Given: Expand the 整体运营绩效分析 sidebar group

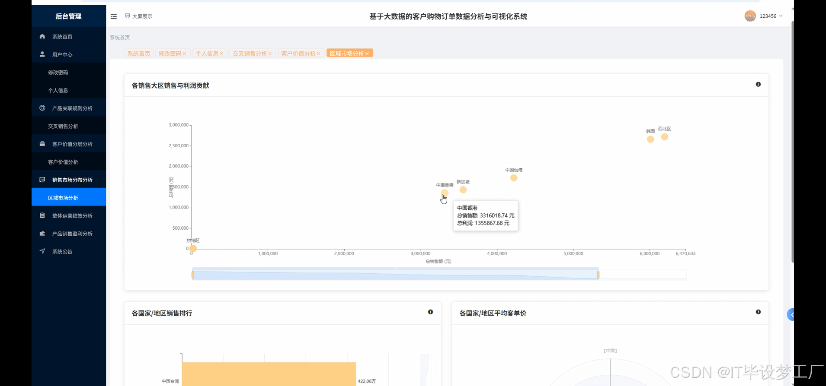Looking at the screenshot, I should (69, 215).
